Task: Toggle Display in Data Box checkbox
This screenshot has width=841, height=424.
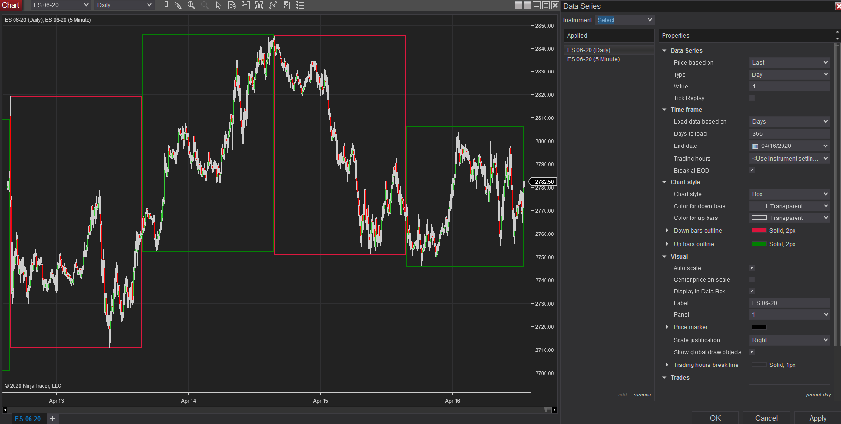Action: [752, 291]
